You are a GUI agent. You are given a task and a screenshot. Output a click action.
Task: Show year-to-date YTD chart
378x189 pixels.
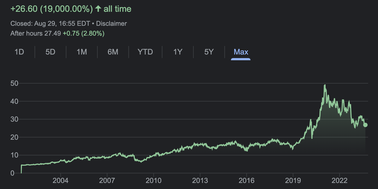click(x=145, y=52)
